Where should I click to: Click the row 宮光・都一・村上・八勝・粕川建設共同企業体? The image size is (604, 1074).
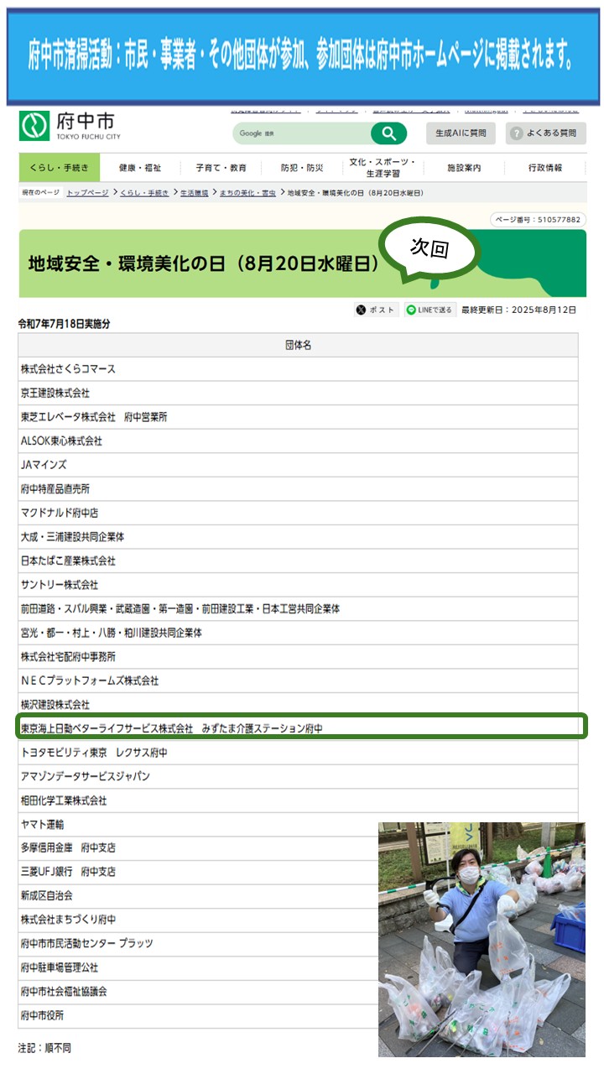(x=298, y=633)
